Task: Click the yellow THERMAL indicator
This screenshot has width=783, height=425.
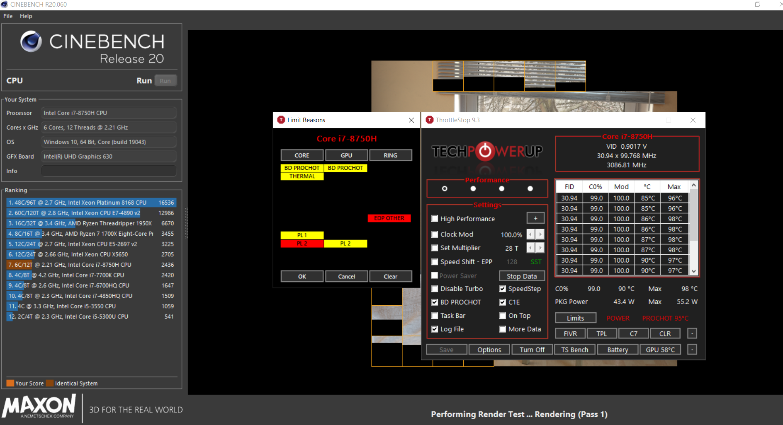Action: pyautogui.click(x=302, y=176)
